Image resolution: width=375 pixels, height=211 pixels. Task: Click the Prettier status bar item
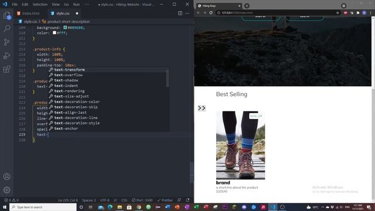point(165,200)
